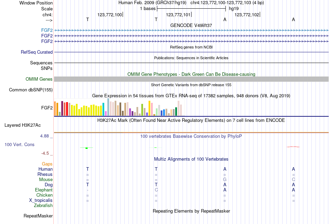Click the H3K27Ac Mark track title
Screen dimensions: 329x224
(x=191, y=120)
